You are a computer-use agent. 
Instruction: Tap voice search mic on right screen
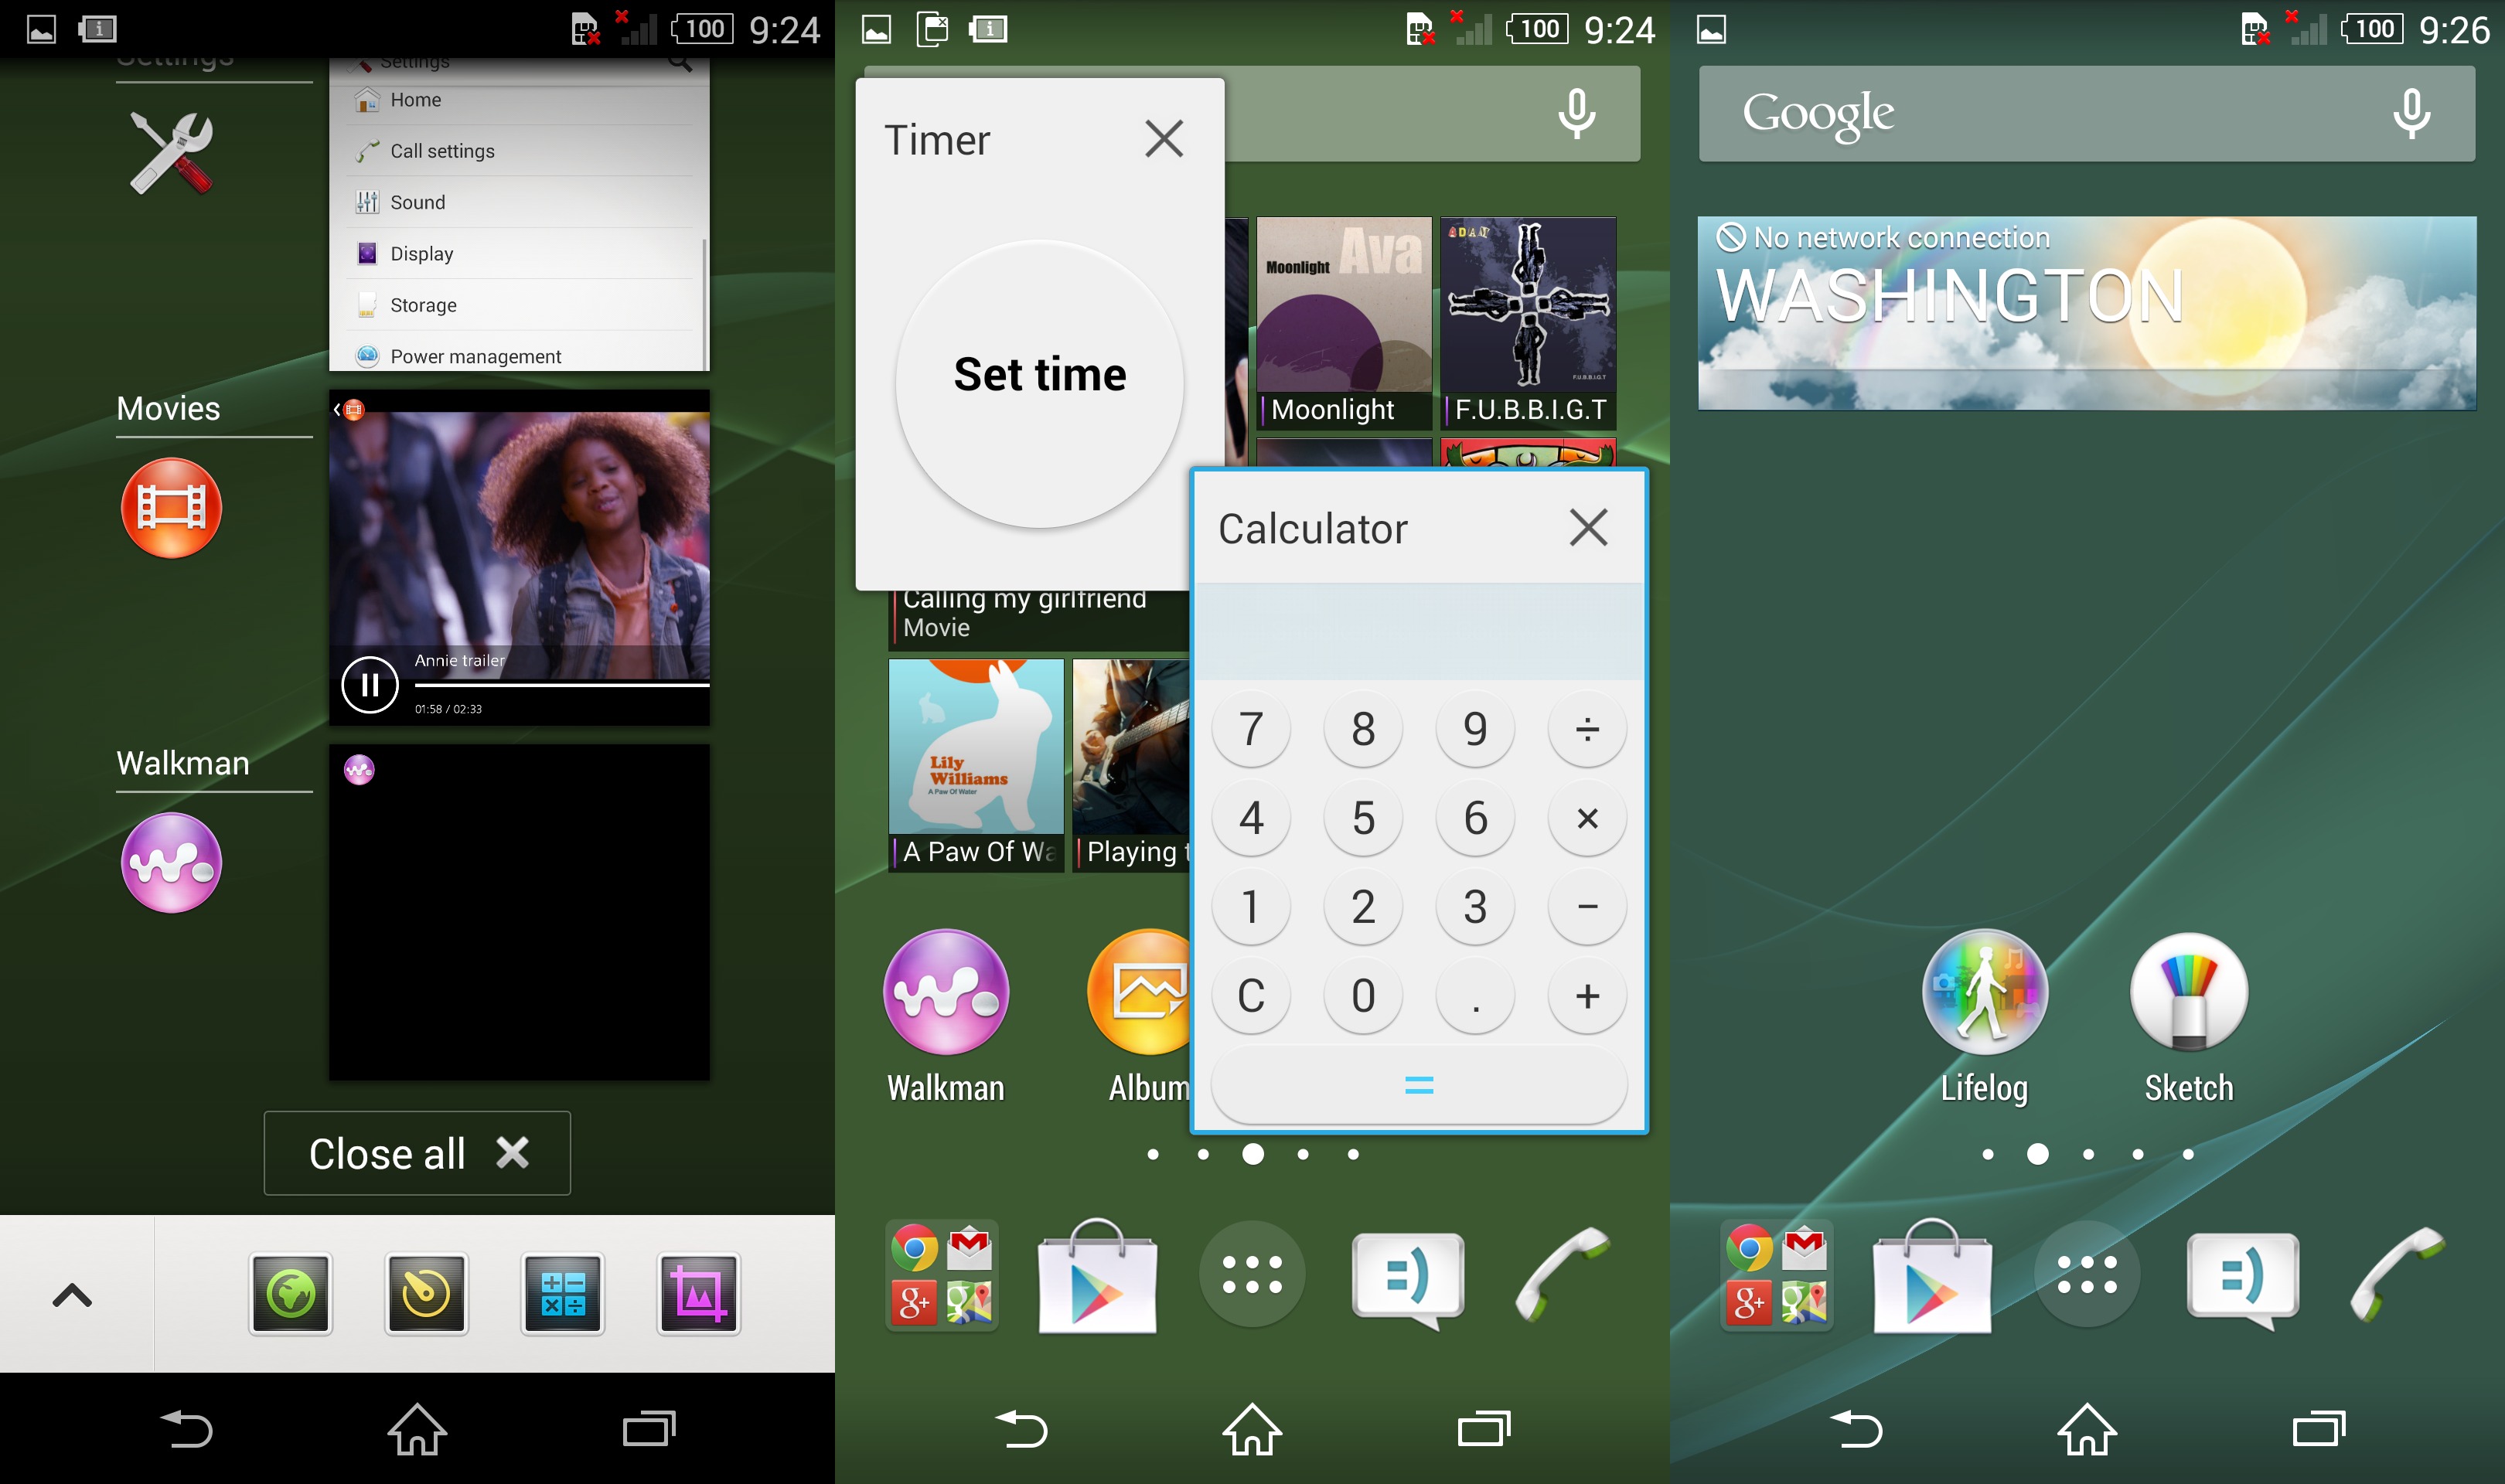point(2412,113)
